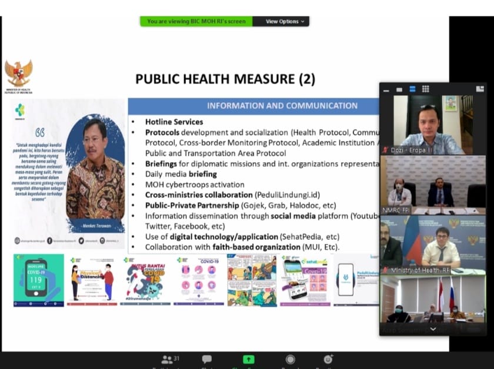Click the SehatPedia app poster image
This screenshot has height=369, width=494.
(305, 280)
